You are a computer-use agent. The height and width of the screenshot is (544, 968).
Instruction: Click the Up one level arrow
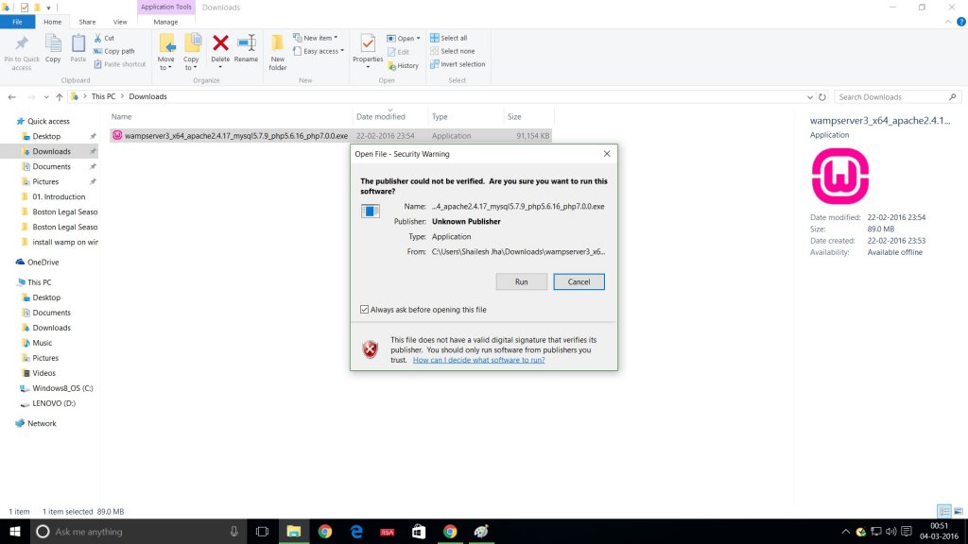(x=60, y=97)
